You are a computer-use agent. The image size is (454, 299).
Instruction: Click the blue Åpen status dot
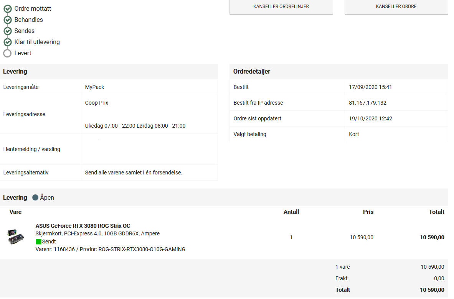35,197
